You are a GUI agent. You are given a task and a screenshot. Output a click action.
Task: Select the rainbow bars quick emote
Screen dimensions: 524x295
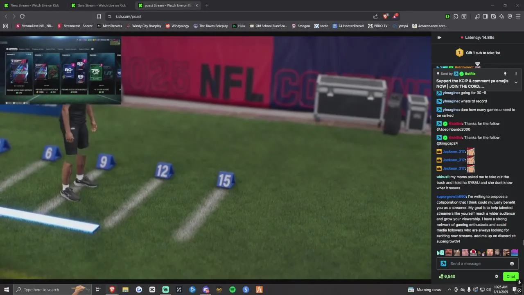(515, 252)
